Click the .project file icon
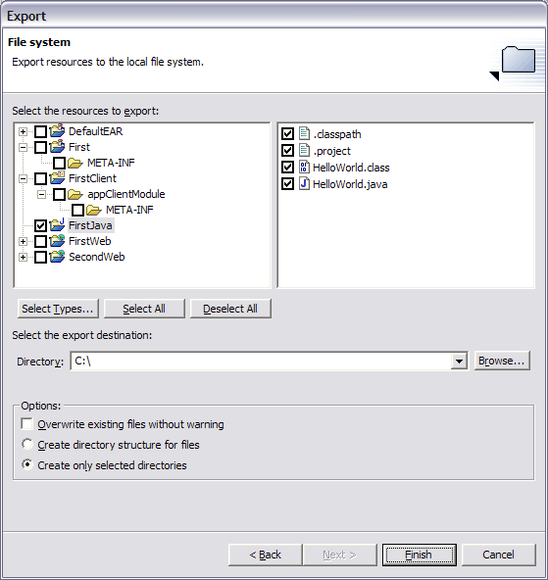Screen dimensions: 548x580 point(304,150)
